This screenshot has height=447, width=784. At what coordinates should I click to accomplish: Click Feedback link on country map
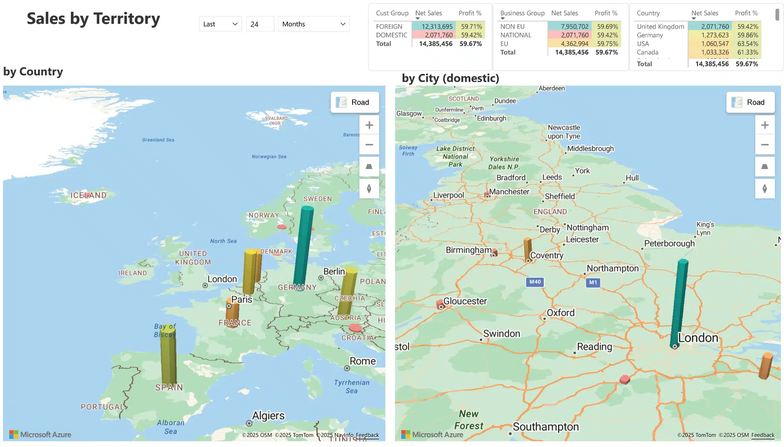[367, 435]
